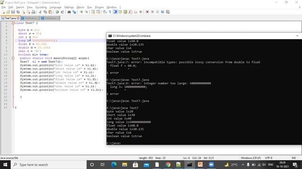The height and width of the screenshot is (169, 302).
Task: Open the Macro menu
Action: [x=80, y=8]
